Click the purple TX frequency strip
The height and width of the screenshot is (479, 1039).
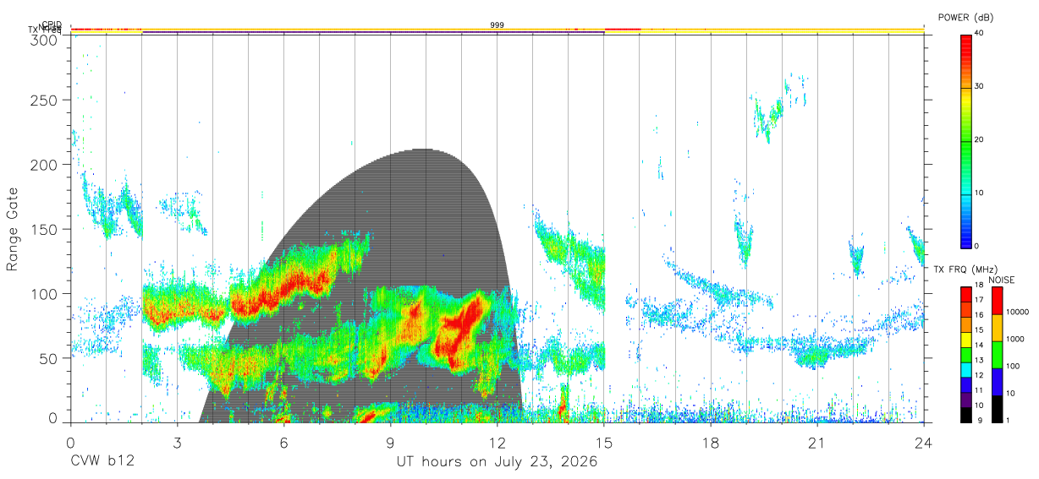[x=373, y=33]
